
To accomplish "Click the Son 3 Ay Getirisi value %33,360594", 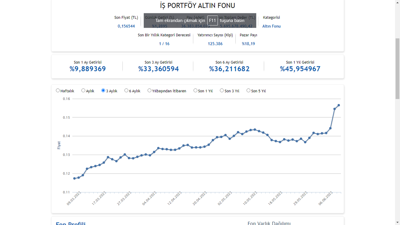I will click(159, 69).
